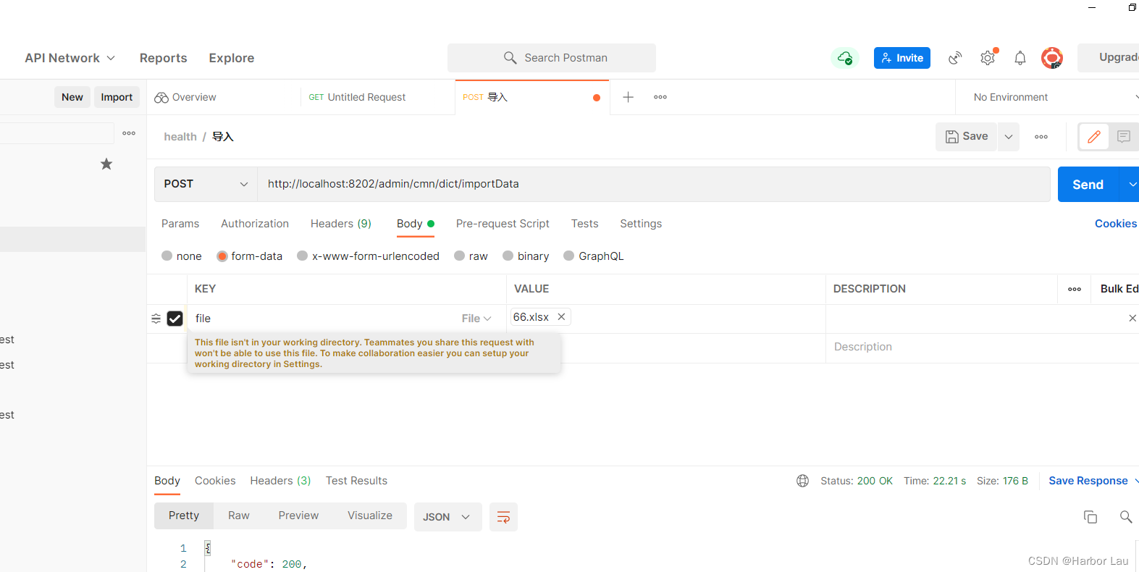
Task: Select x-www-form-urlencoded body type
Action: pyautogui.click(x=303, y=256)
